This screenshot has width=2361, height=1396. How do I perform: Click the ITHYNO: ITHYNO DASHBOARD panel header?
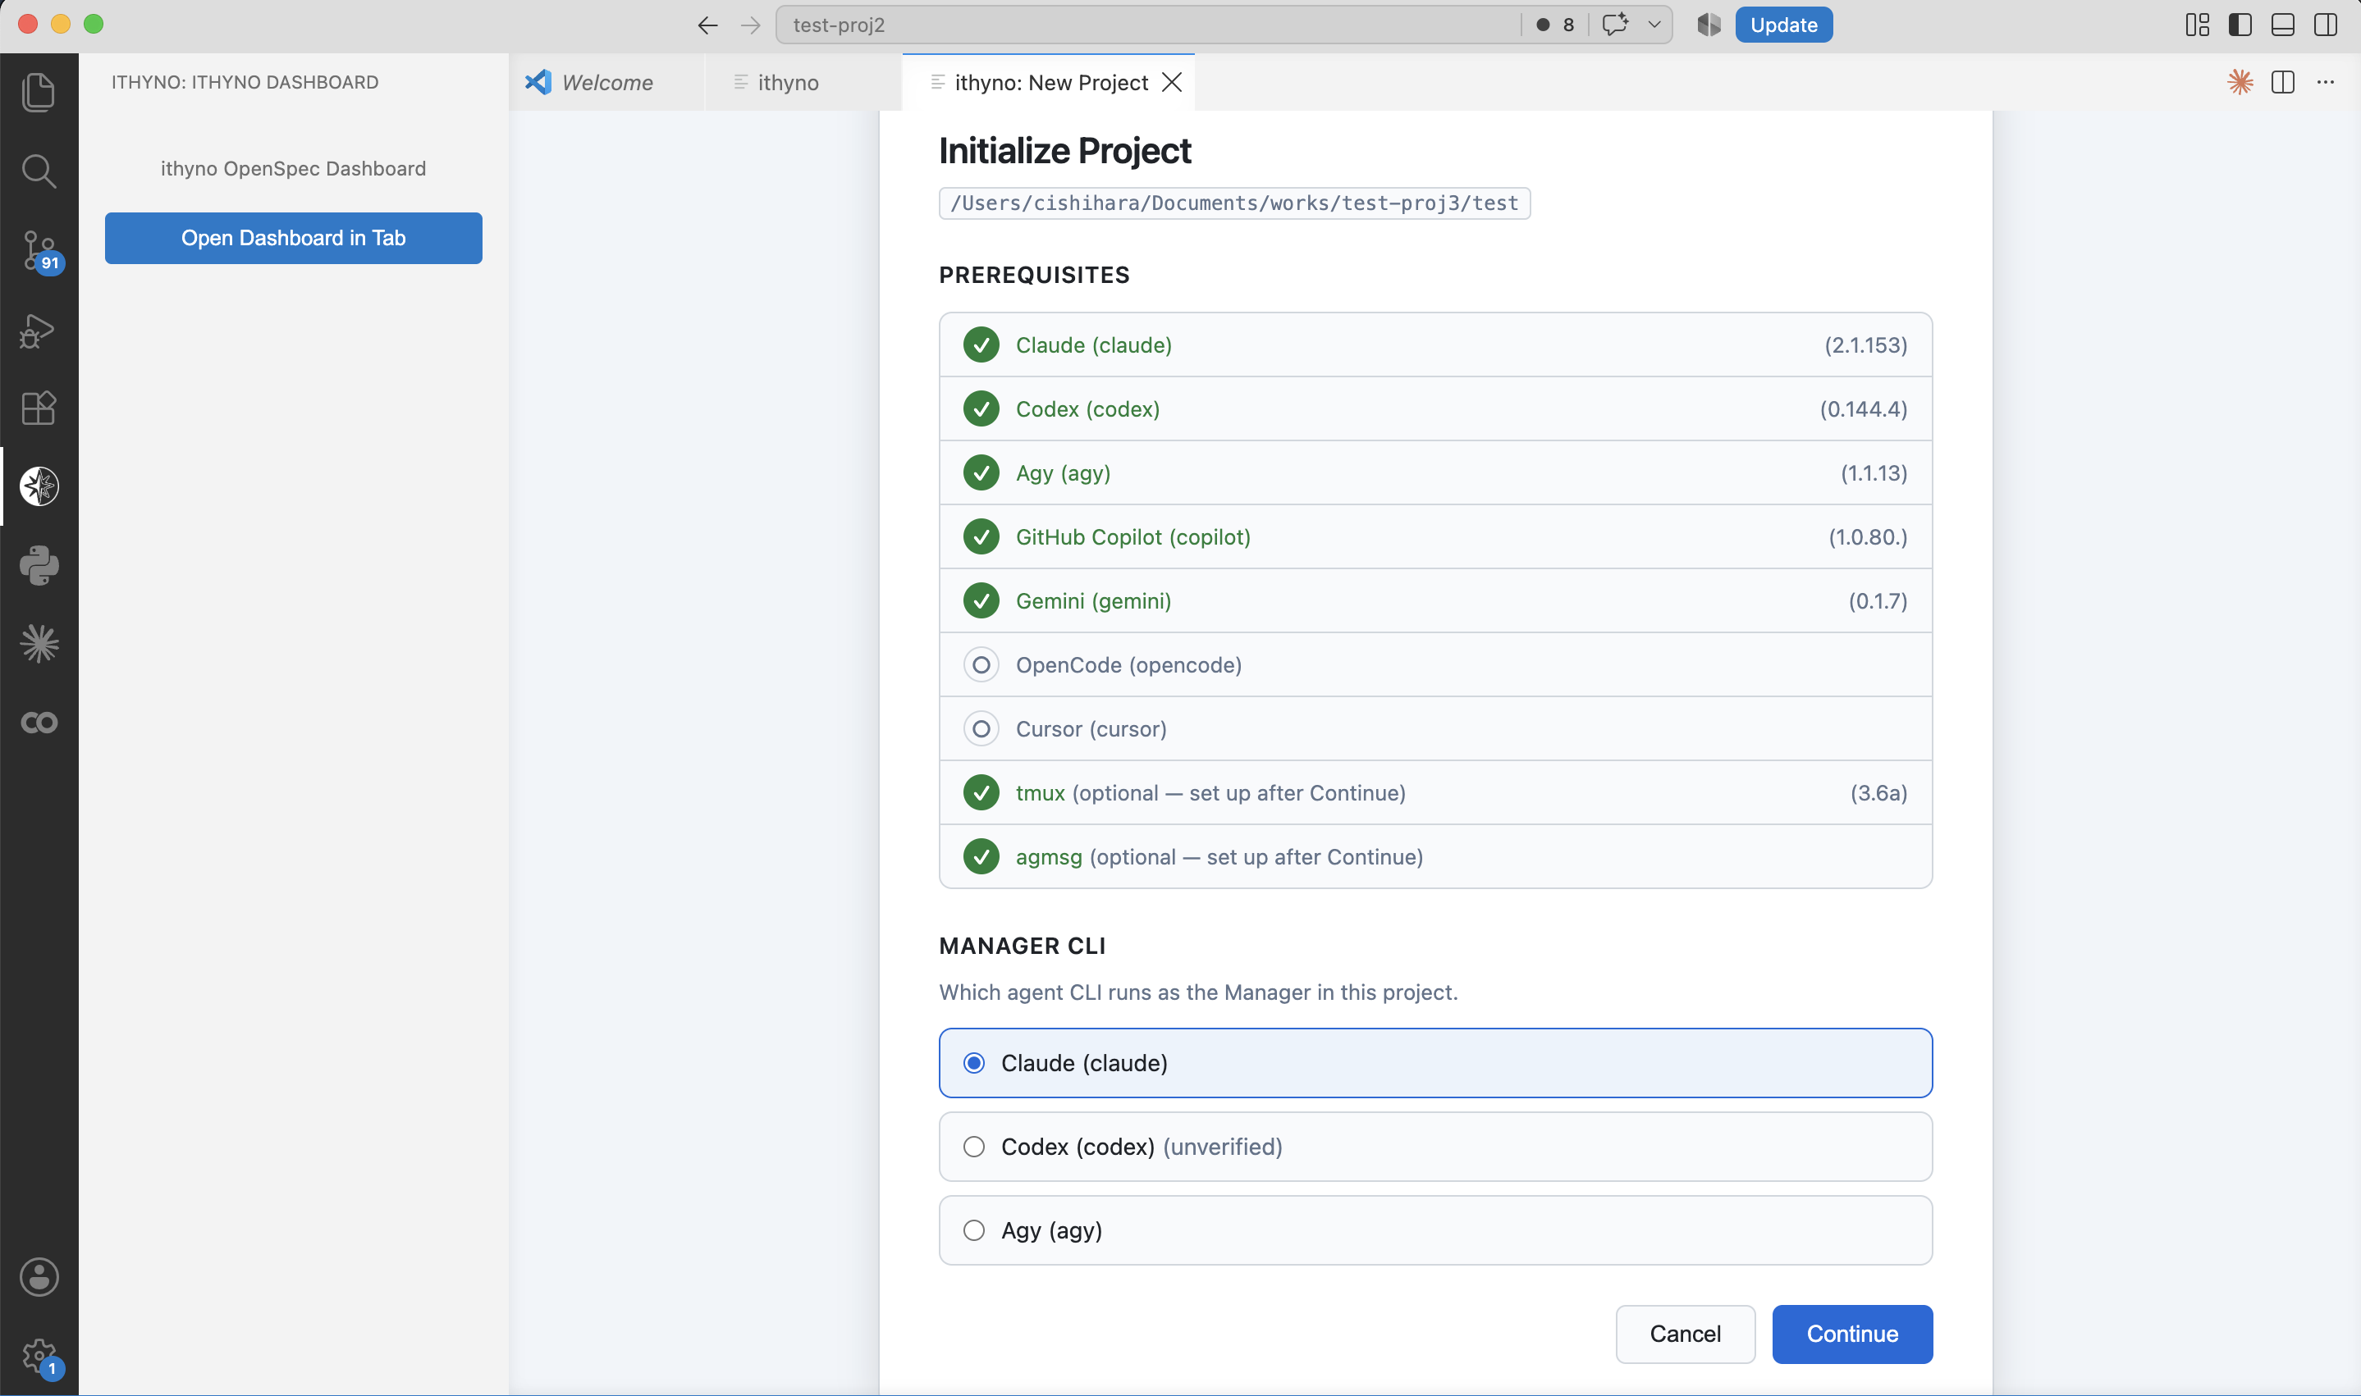click(x=245, y=82)
